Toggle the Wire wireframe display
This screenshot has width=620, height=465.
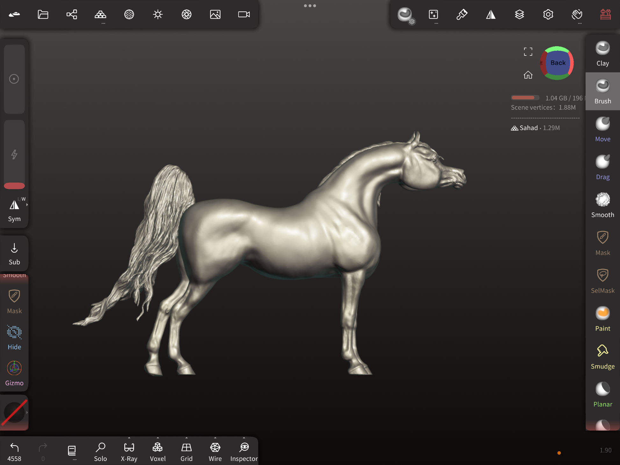pos(215,451)
